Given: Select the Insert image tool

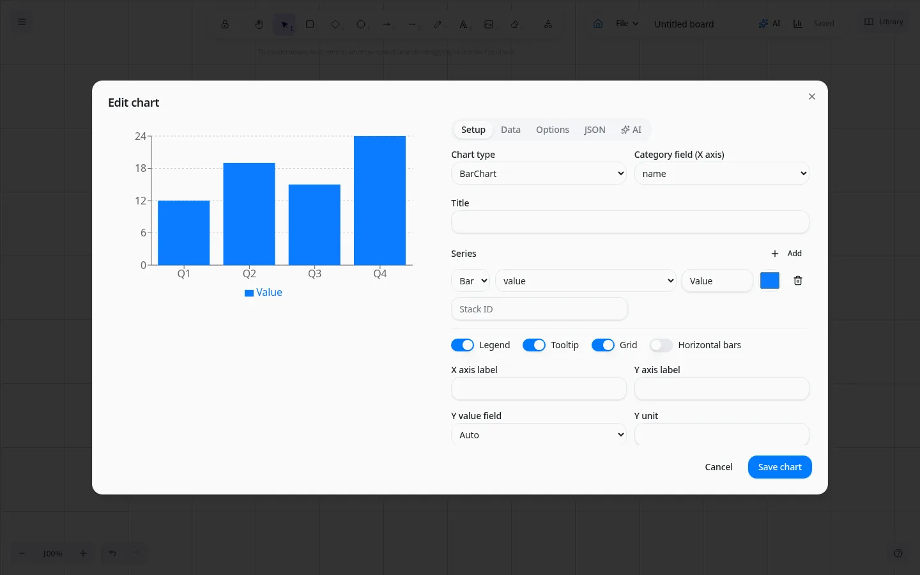Looking at the screenshot, I should click(489, 24).
